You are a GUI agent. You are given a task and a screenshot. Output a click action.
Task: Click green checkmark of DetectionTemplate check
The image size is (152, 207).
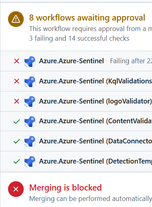coord(16,161)
